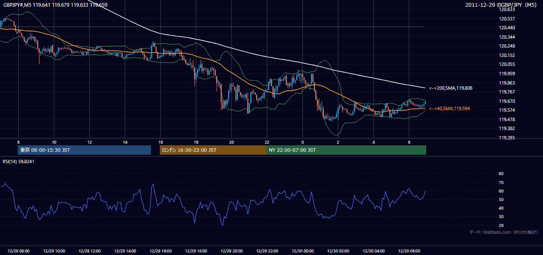Click price axis label 119.382
Viewport: 543px width, 255px height.
click(507, 128)
